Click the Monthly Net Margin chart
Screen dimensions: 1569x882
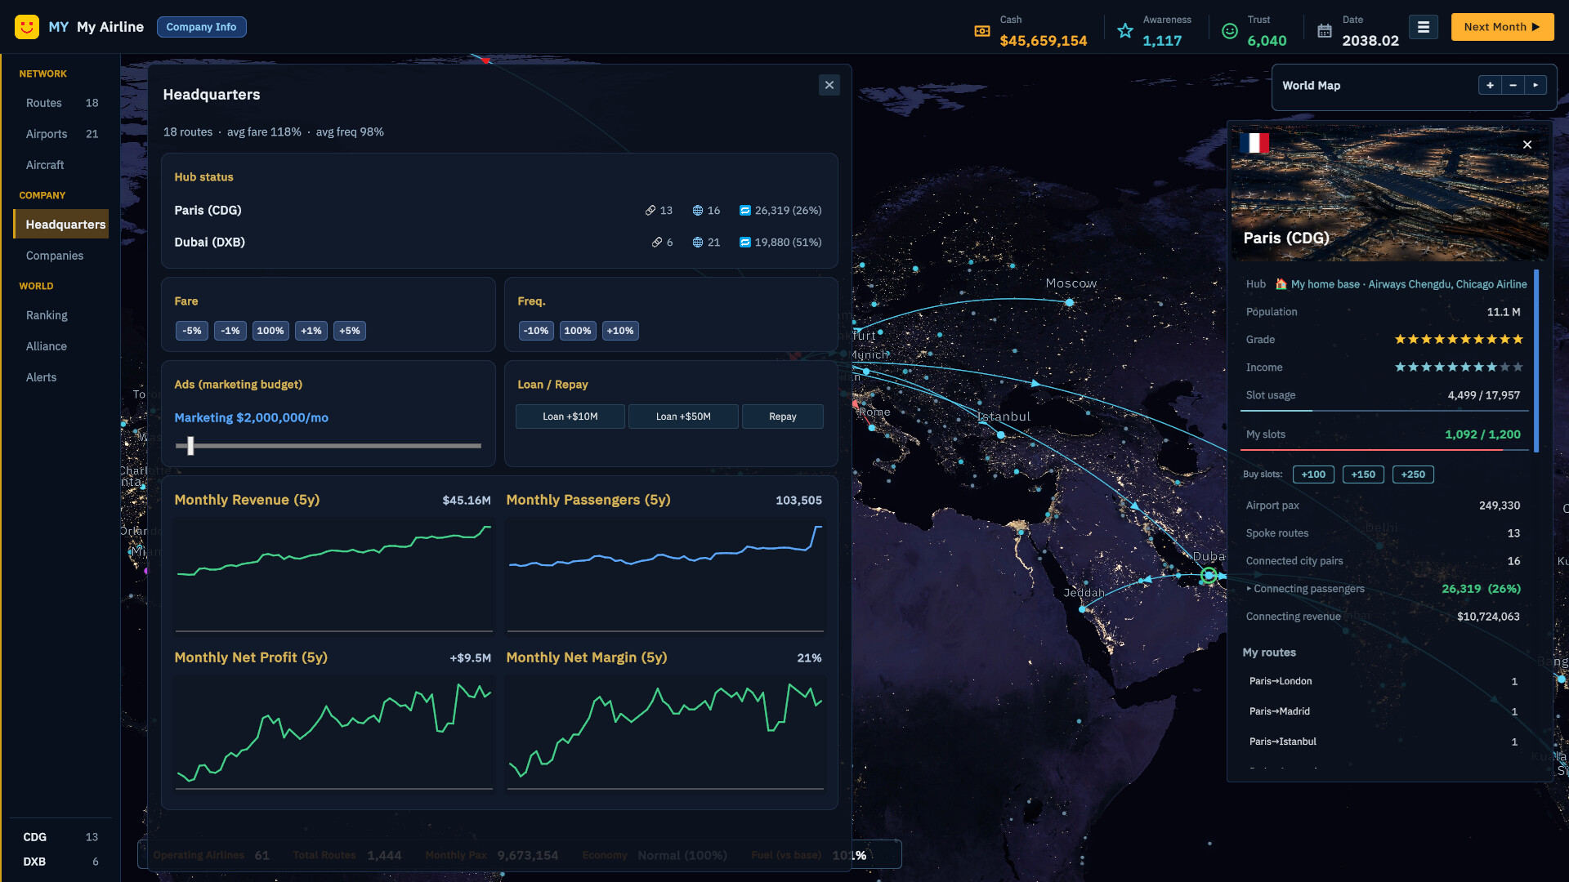point(665,733)
